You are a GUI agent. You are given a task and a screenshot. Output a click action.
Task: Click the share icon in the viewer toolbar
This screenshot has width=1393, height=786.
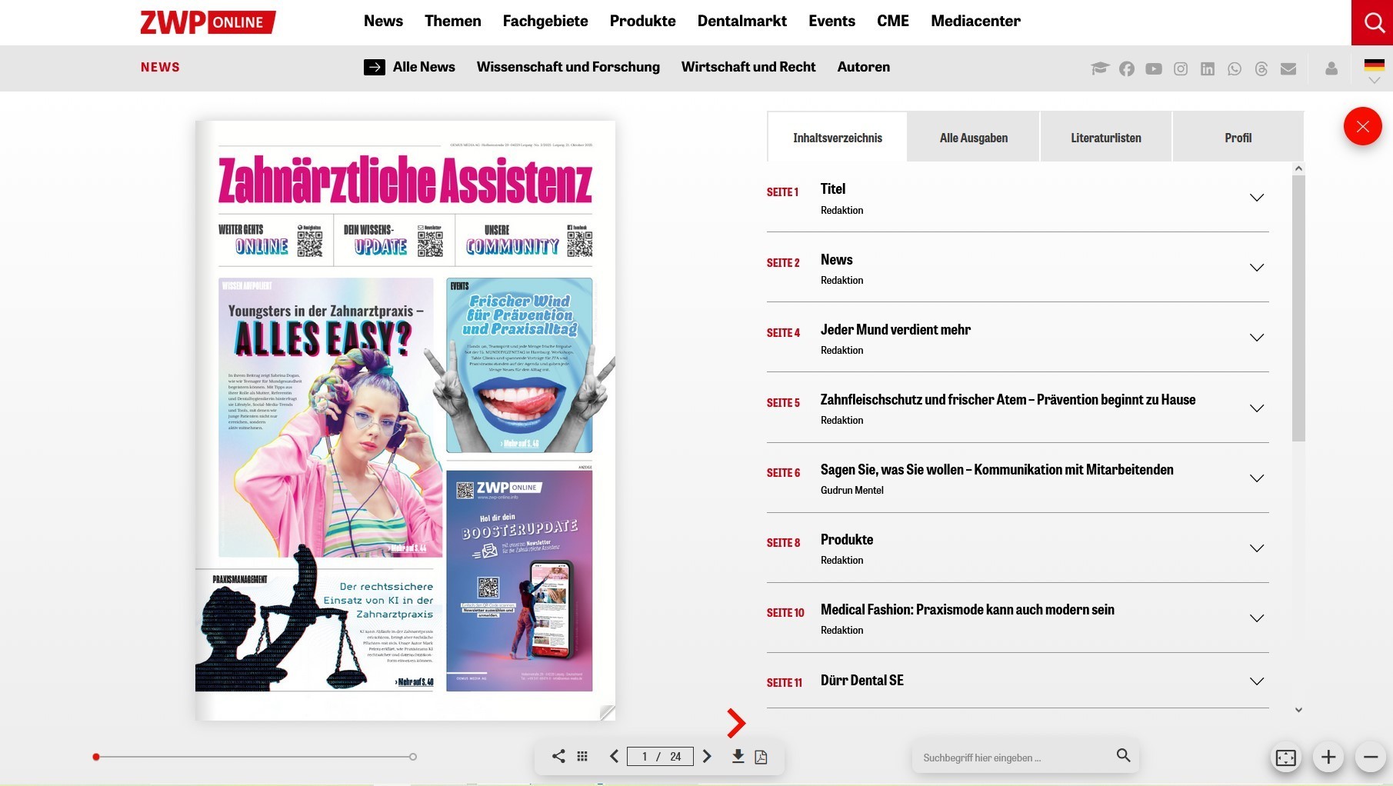pos(558,757)
